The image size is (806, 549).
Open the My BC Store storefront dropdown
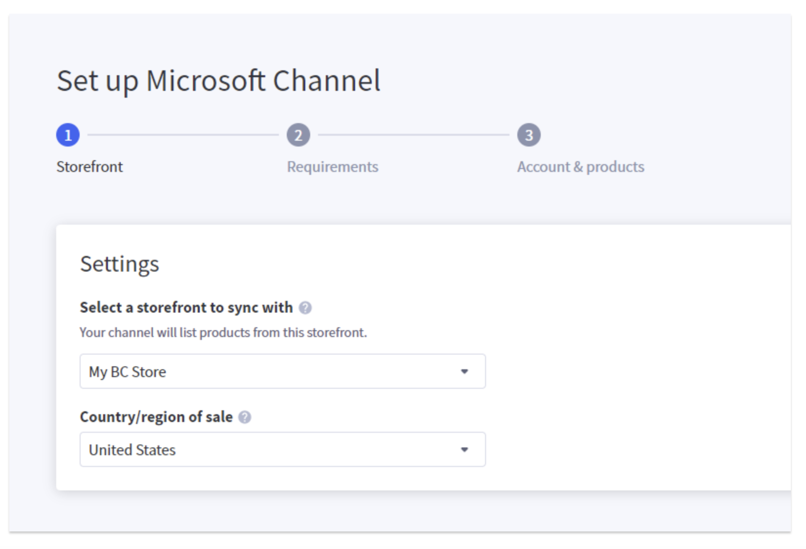283,371
